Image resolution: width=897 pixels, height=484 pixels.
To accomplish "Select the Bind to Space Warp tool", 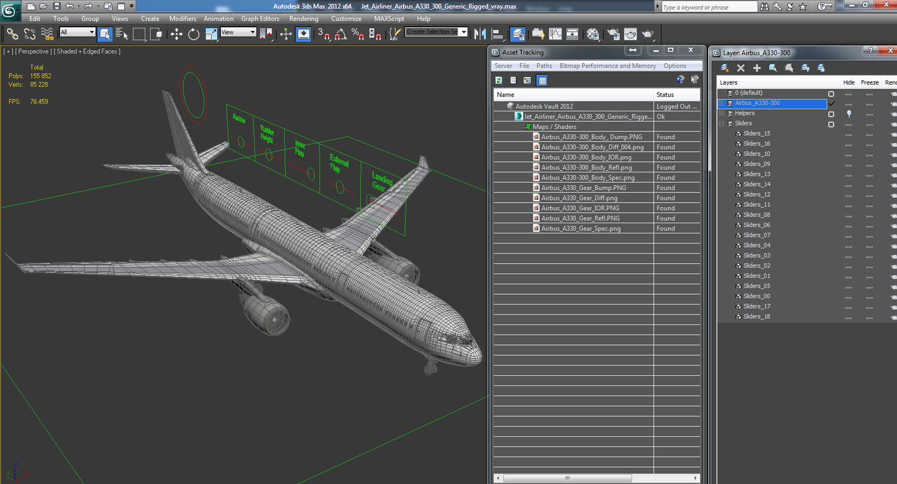I will pos(47,34).
